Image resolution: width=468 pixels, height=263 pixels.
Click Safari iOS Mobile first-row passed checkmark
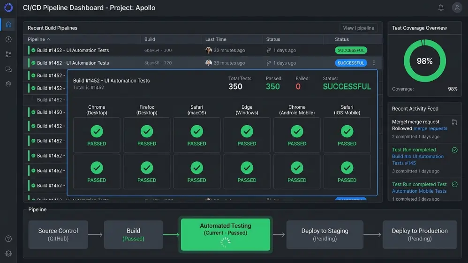pos(347,131)
